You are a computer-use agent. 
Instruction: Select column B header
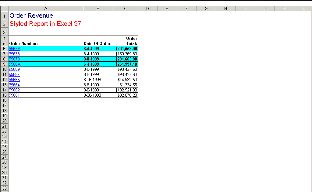coord(98,9)
